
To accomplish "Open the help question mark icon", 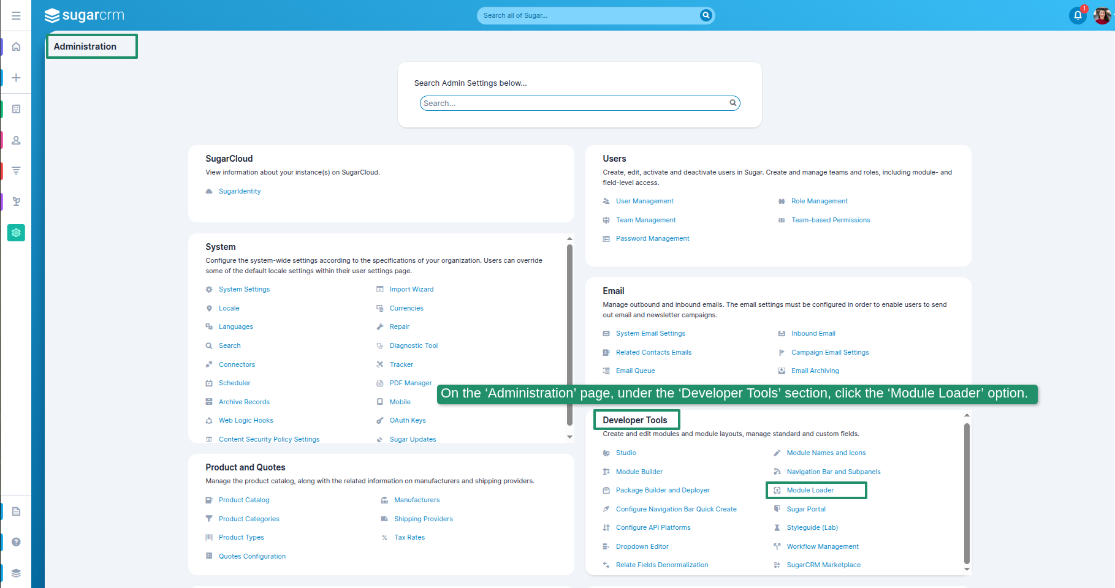I will coord(17,542).
